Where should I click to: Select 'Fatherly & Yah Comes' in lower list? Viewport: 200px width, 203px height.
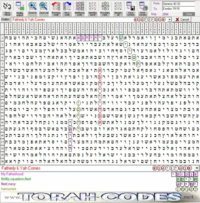21,168
